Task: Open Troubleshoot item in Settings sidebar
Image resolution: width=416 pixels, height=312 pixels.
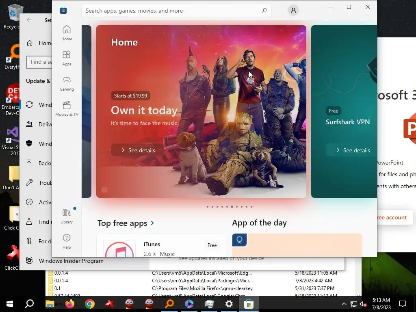Action: 36,183
